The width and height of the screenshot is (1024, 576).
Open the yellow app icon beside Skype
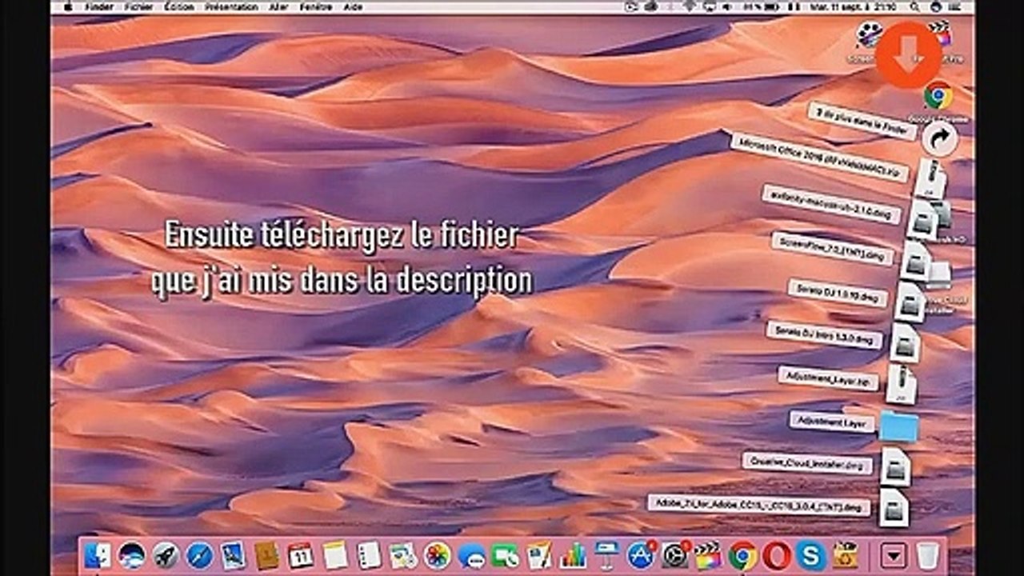(x=845, y=555)
